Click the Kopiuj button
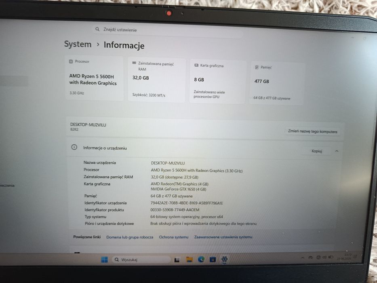 (x=317, y=151)
